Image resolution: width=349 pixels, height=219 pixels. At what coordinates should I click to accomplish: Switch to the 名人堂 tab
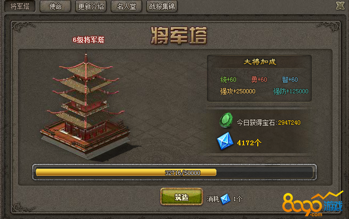(x=126, y=6)
